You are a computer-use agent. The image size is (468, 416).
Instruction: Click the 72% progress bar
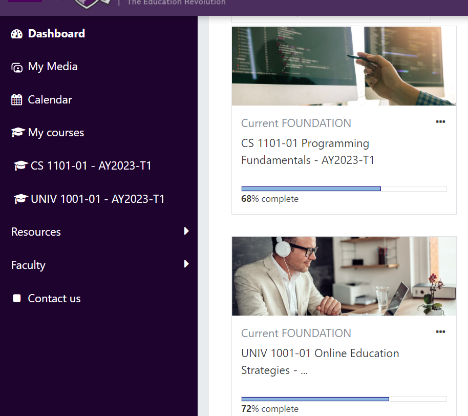point(344,399)
